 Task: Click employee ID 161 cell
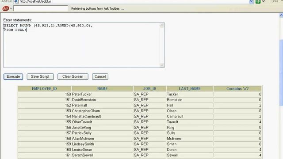coord(44,155)
